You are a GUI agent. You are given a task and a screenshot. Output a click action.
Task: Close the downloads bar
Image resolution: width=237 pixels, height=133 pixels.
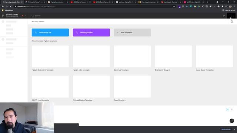pyautogui.click(x=235, y=129)
